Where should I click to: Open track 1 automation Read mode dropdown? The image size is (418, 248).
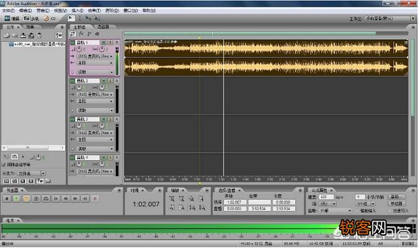tap(95, 72)
